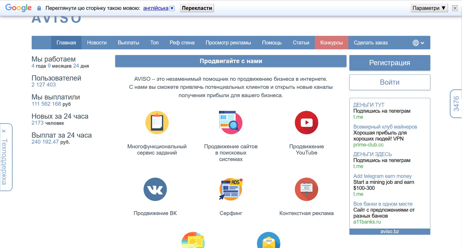Open Топ menu item
The image size is (462, 248).
pos(154,43)
